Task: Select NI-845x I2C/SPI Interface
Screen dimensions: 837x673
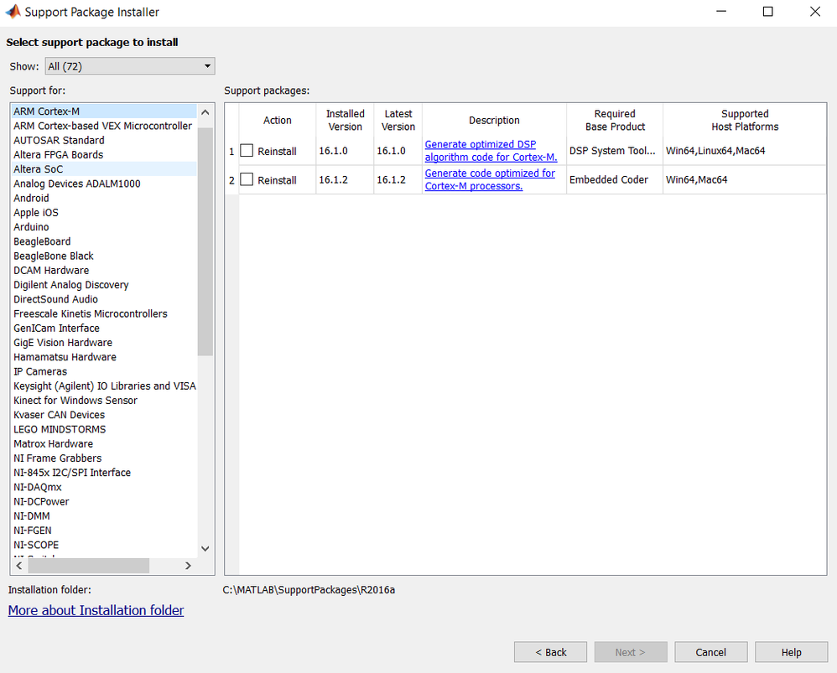Action: click(x=104, y=473)
